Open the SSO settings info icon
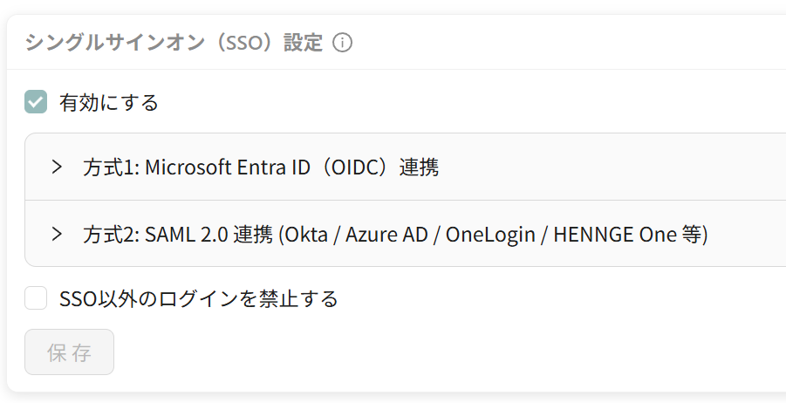786x403 pixels. pyautogui.click(x=342, y=43)
